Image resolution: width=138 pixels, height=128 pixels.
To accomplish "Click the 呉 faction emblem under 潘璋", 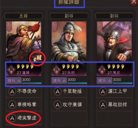I will tap(11, 70).
